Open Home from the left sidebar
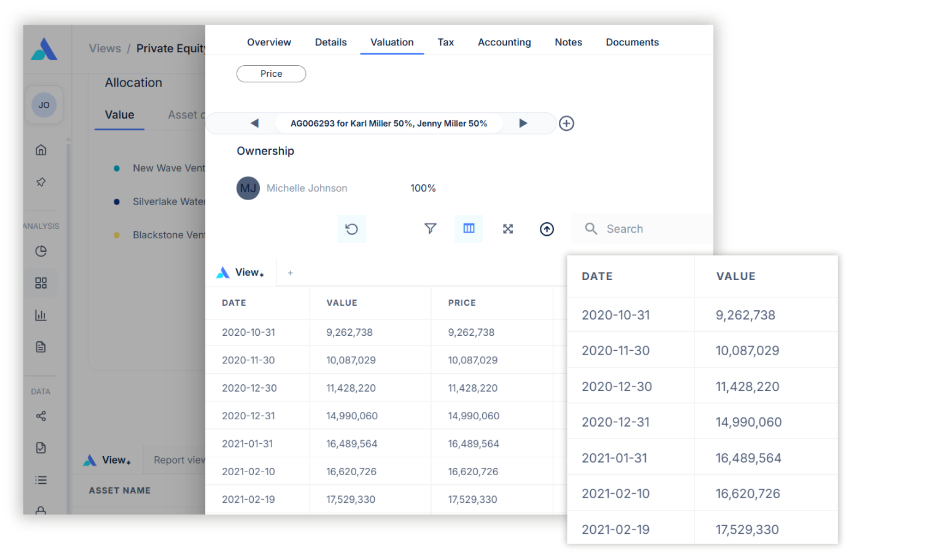The width and height of the screenshot is (926, 555). (x=41, y=150)
